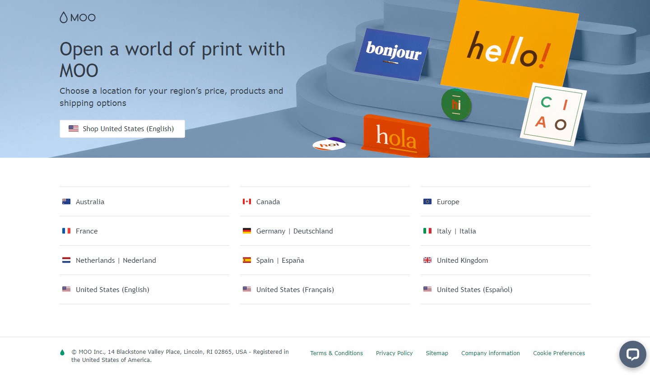Select United States (Français) locale
650x375 pixels.
coord(295,289)
